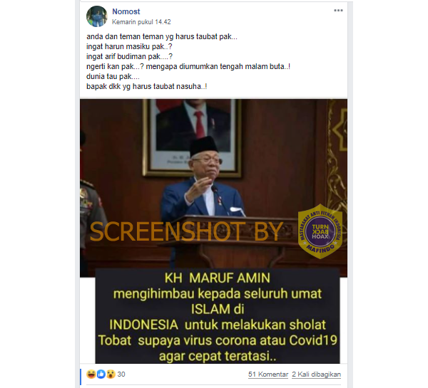Click the blue Like thumbs-up reaction icon
428x388 pixels.
click(101, 374)
